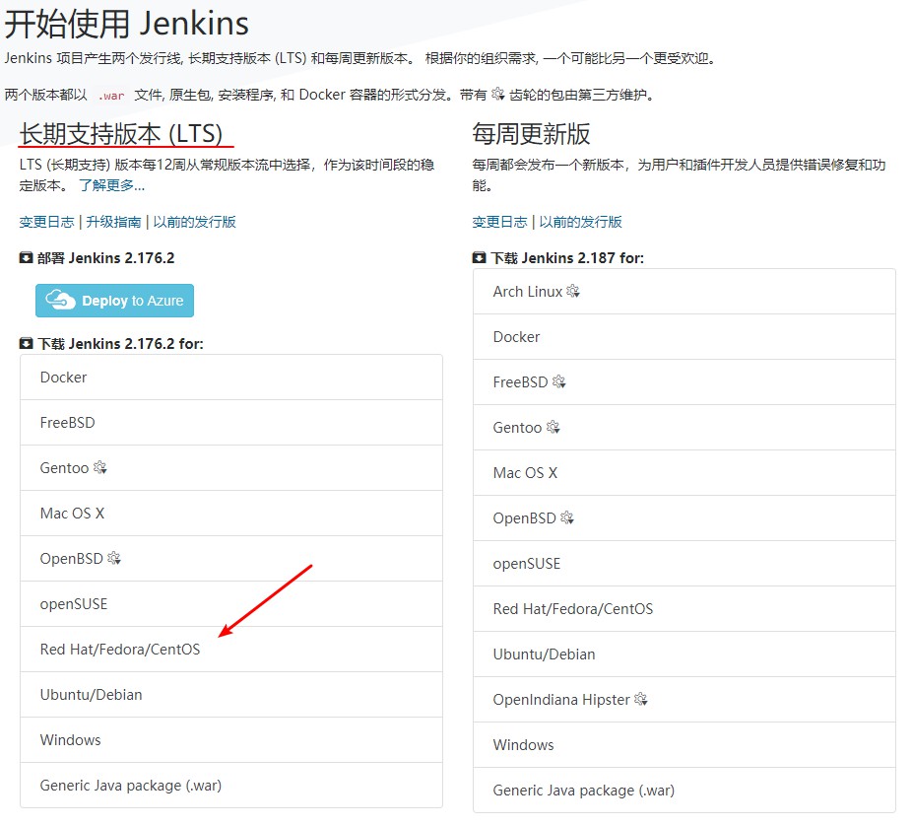Viewport: 912px width, 826px height.
Task: Click the '开始使用 Jenkins' page title
Action: 127,24
